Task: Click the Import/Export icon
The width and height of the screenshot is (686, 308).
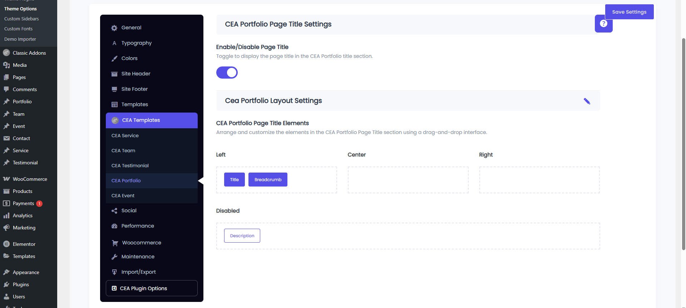Action: (114, 272)
